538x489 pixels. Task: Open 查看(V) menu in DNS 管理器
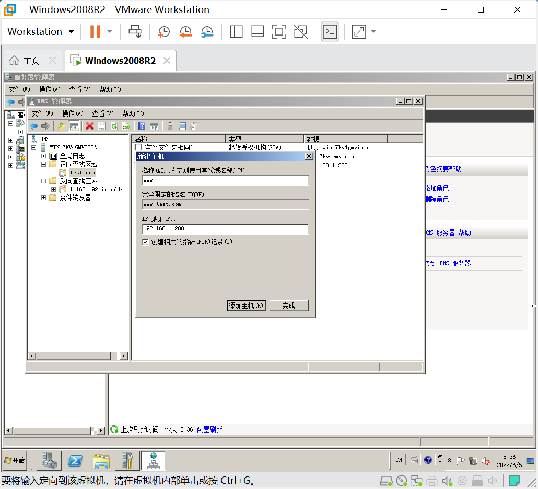click(103, 113)
